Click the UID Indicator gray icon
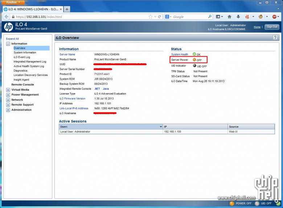Image resolution: width=283 pixels, height=208 pixels. [194, 65]
